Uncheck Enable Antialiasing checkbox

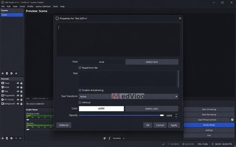[80, 90]
